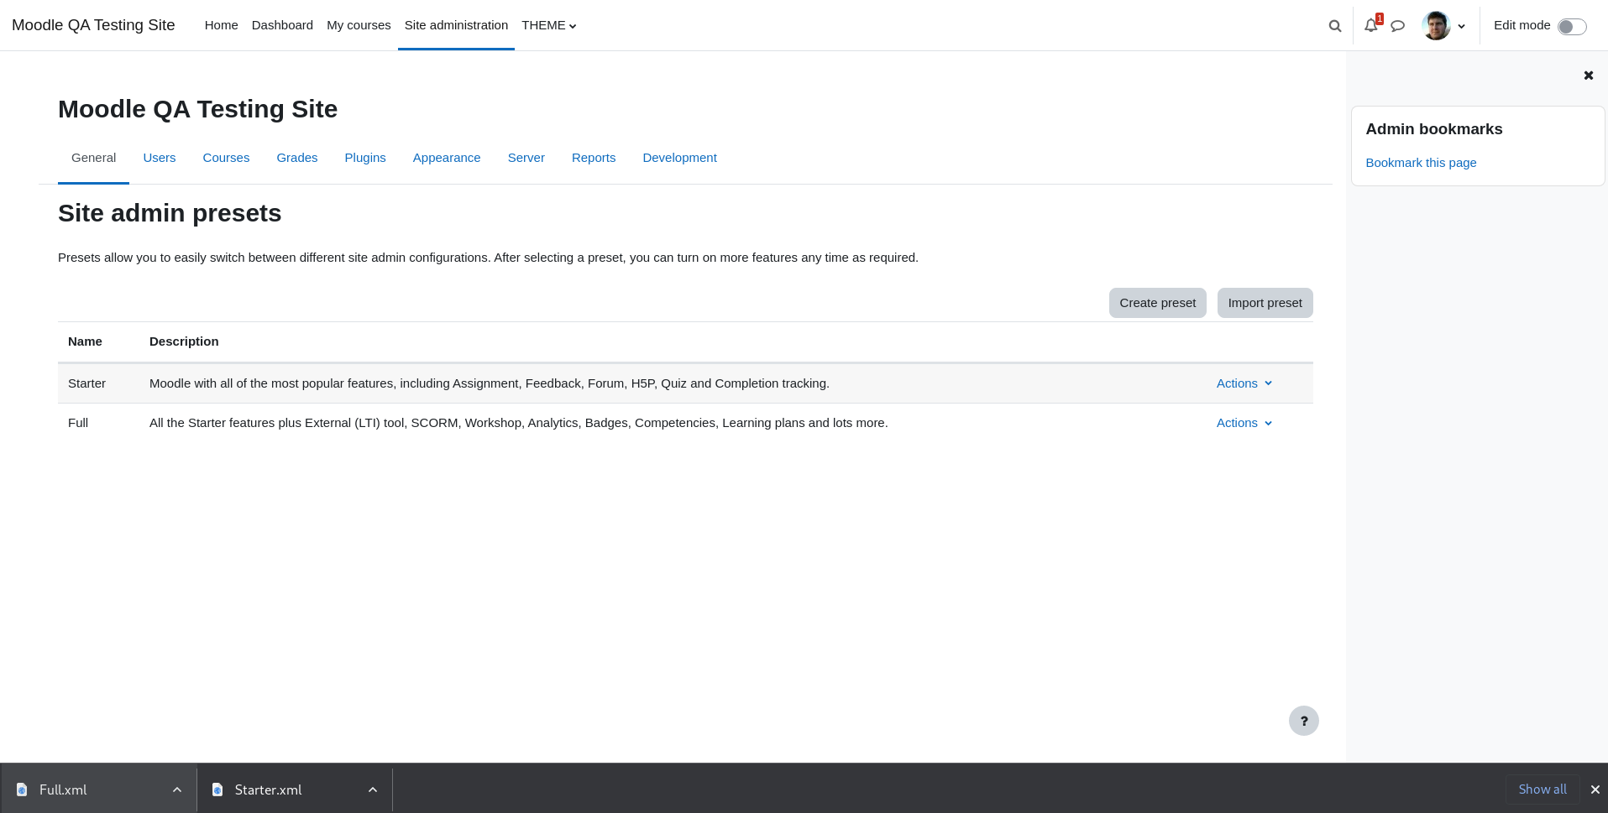
Task: Click the Full.xml file name in downloads bar
Action: [63, 790]
